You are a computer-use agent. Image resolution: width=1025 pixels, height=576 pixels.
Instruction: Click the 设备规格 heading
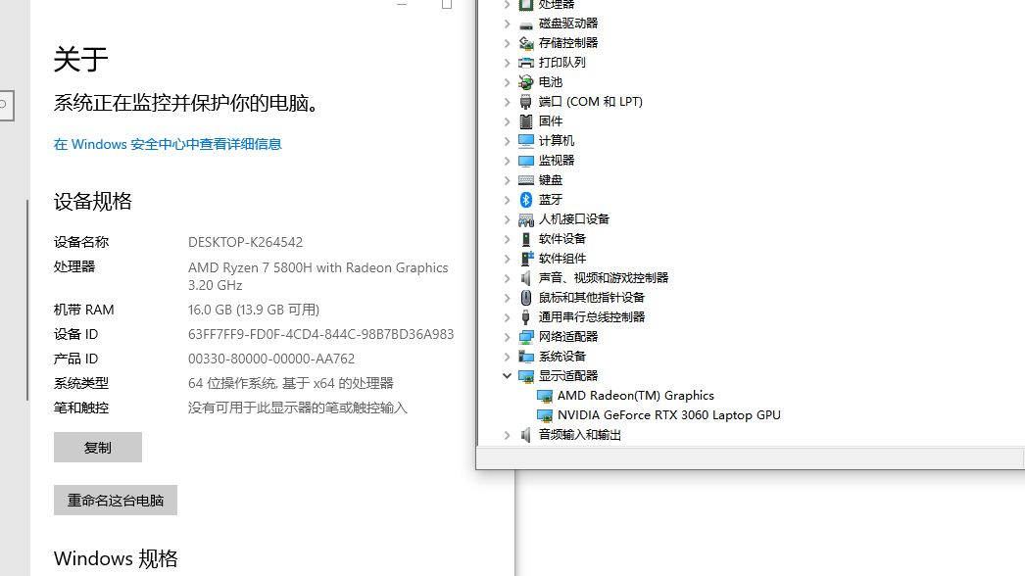(x=93, y=201)
